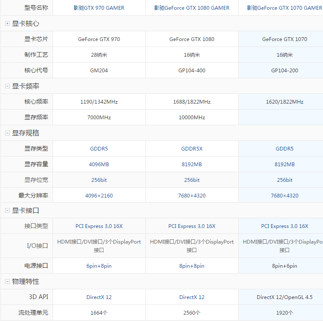The image size is (323, 321).
Task: Click the 16纳米 value in the GTX 1070 column
Action: coord(284,55)
